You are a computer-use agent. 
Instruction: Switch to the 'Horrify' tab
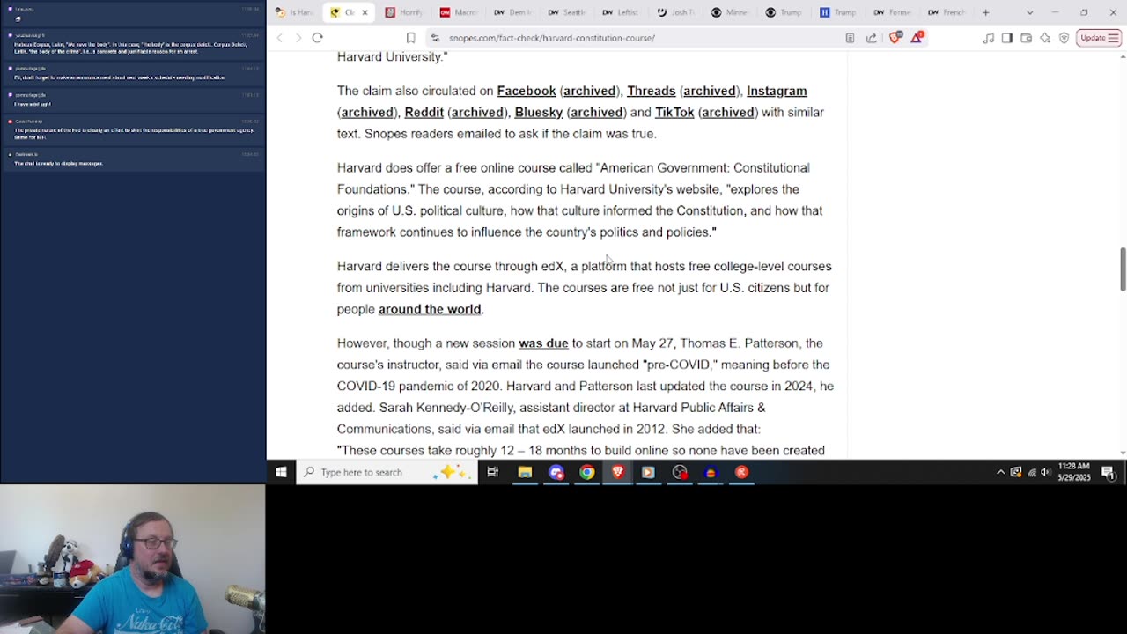click(404, 12)
